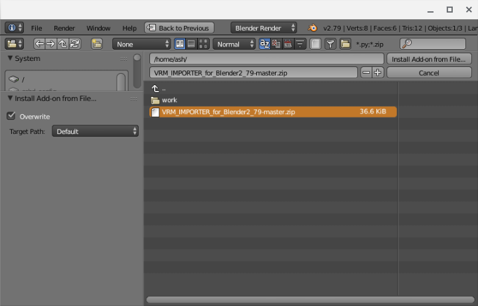478x306 pixels.
Task: Click the /home/ash/ directory path field
Action: coord(267,59)
